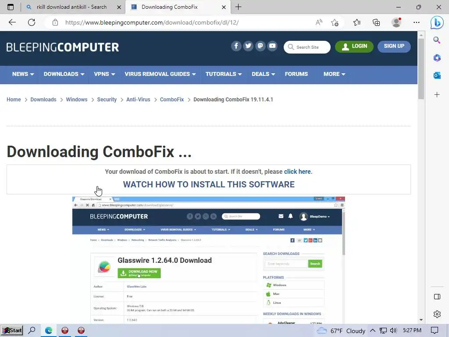Image resolution: width=449 pixels, height=337 pixels.
Task: Expand the VIRUS REMOVAL GUIDES dropdown
Action: (x=160, y=74)
